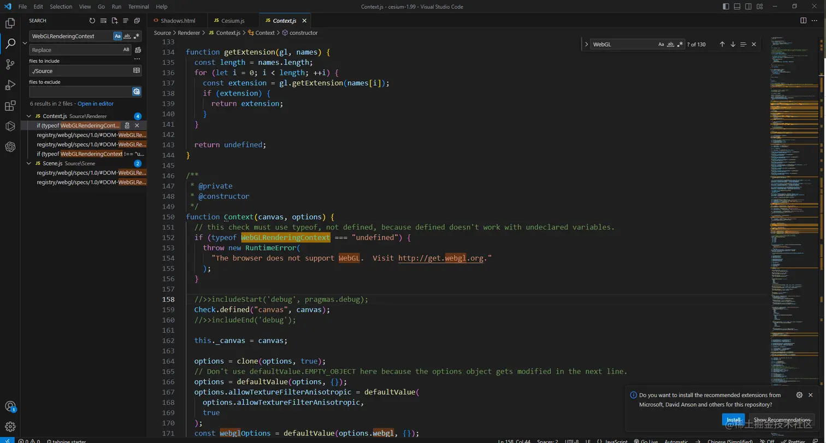View search results as tree
The height and width of the screenshot is (443, 826).
pos(126,21)
